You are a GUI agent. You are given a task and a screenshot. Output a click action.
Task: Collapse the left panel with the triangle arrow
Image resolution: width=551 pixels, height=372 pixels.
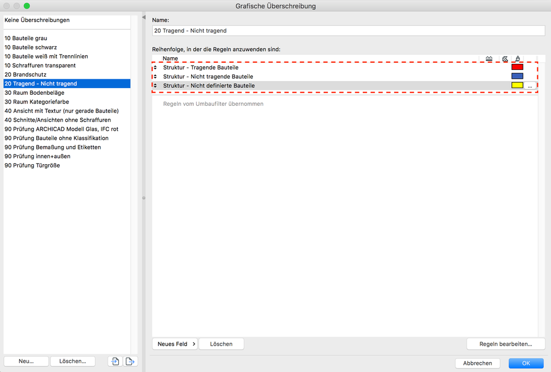click(x=144, y=17)
